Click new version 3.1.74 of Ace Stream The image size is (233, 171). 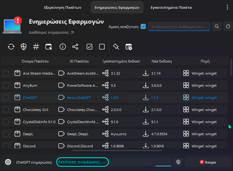point(156,73)
